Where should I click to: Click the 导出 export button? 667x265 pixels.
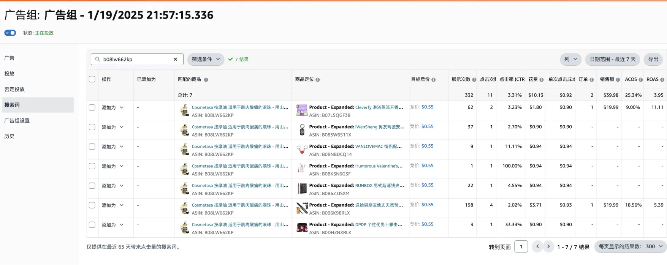coord(653,59)
